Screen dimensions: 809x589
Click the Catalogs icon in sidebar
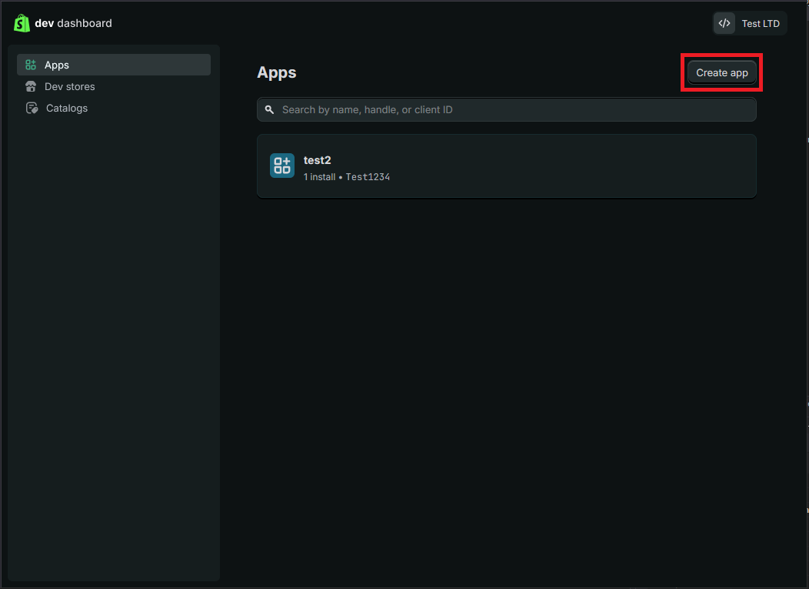click(32, 109)
